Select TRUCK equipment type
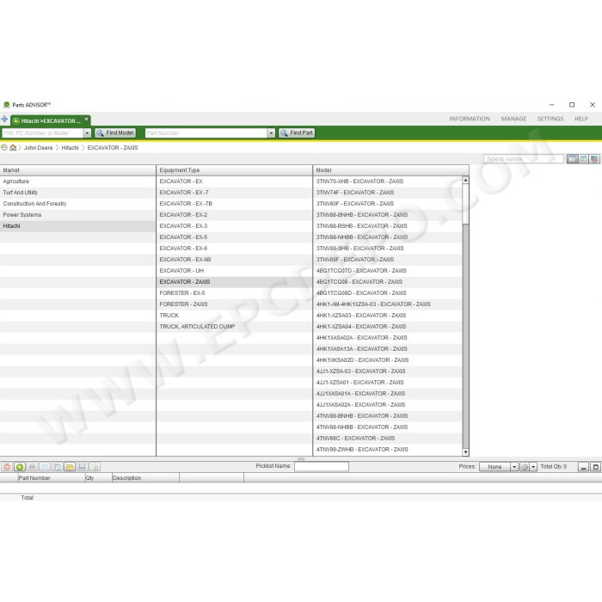602x602 pixels. point(235,316)
